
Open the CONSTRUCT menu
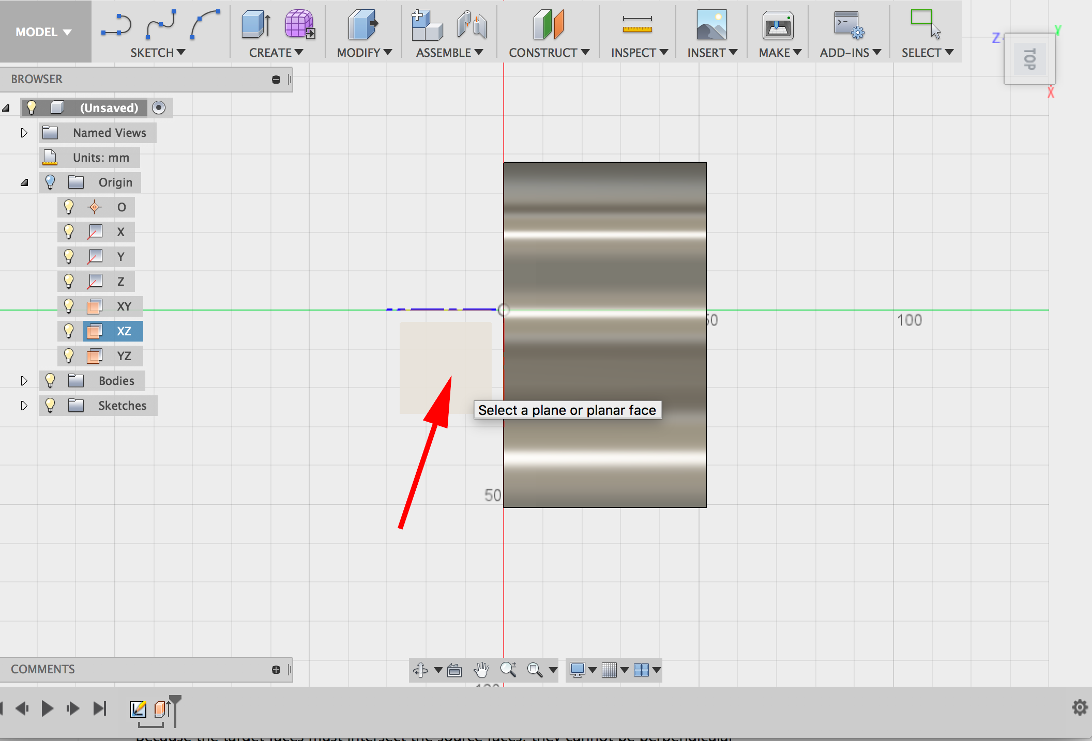(x=549, y=53)
